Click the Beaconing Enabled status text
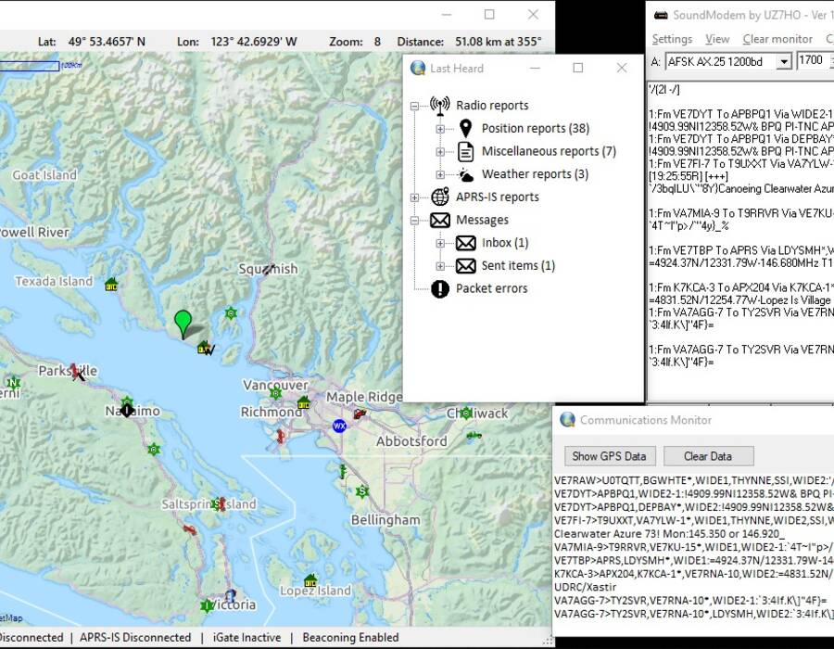The width and height of the screenshot is (834, 649). [350, 637]
